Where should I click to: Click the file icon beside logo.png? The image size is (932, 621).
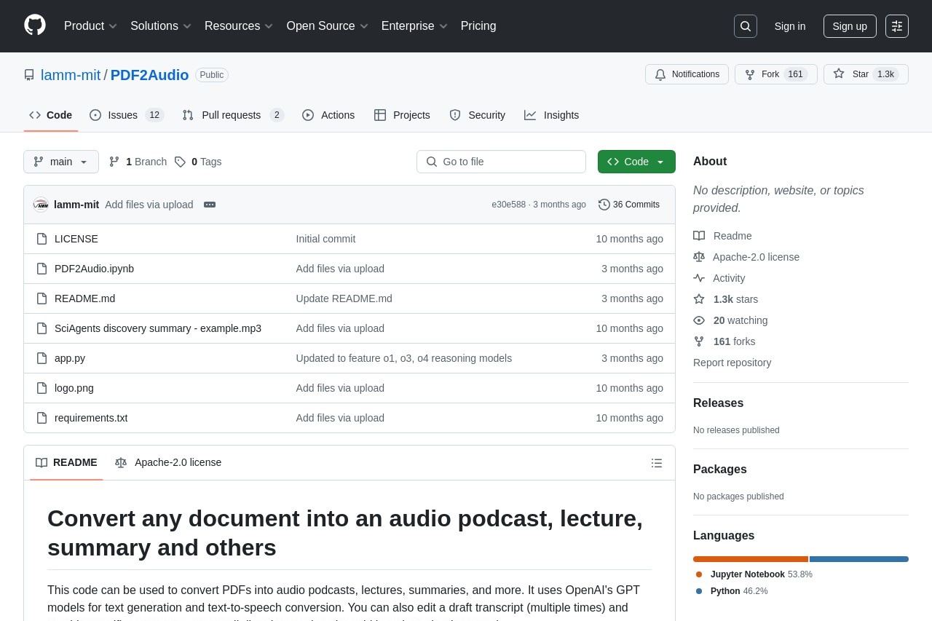click(42, 388)
